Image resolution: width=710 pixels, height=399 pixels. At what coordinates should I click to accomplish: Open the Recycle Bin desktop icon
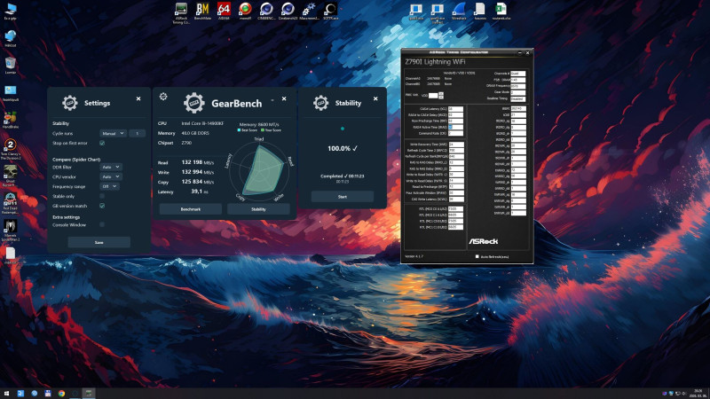pos(11,63)
